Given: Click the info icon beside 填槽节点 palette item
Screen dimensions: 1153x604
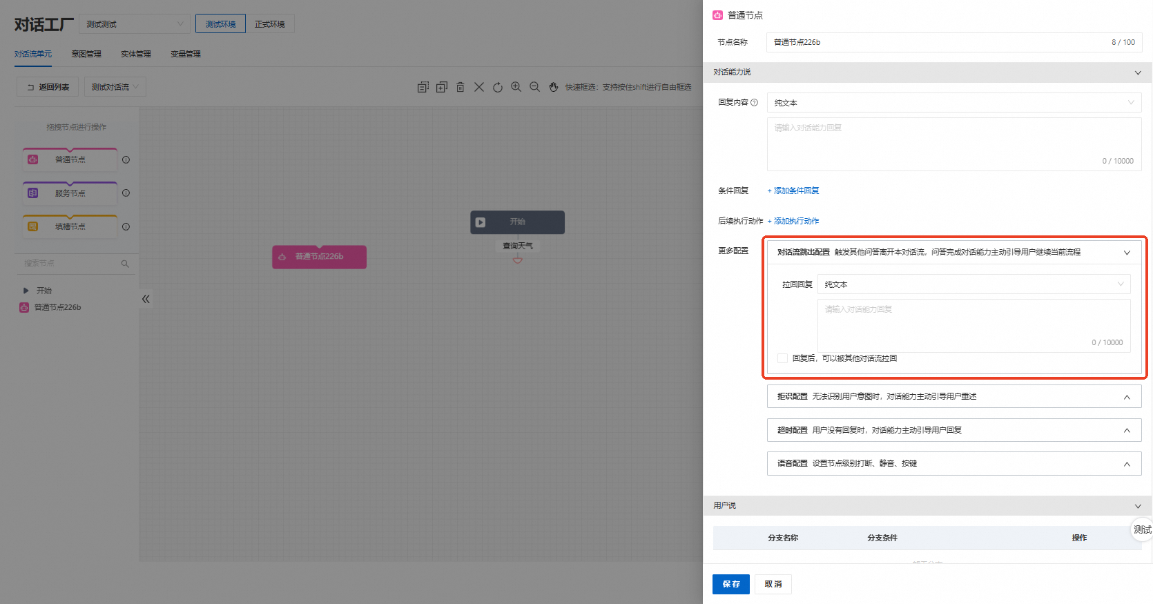Looking at the screenshot, I should [x=126, y=226].
